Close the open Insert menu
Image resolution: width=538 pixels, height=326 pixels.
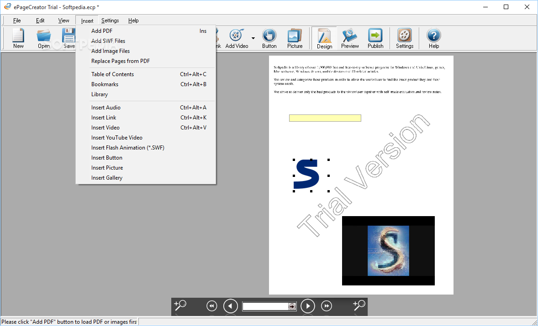87,21
